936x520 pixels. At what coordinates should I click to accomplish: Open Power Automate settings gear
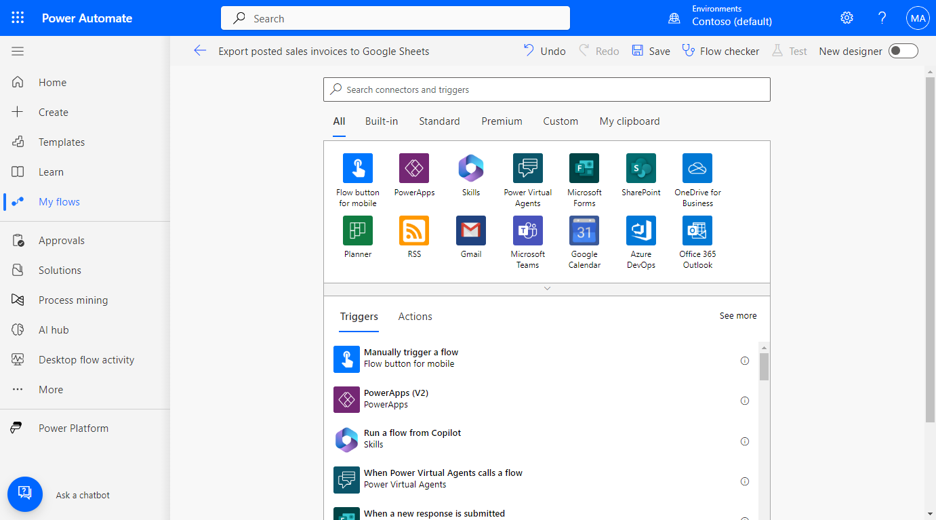click(847, 17)
